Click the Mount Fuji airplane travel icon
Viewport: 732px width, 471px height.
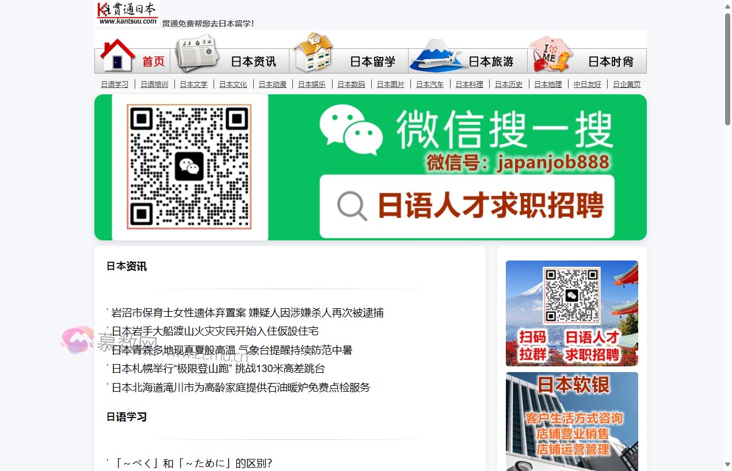pyautogui.click(x=438, y=55)
